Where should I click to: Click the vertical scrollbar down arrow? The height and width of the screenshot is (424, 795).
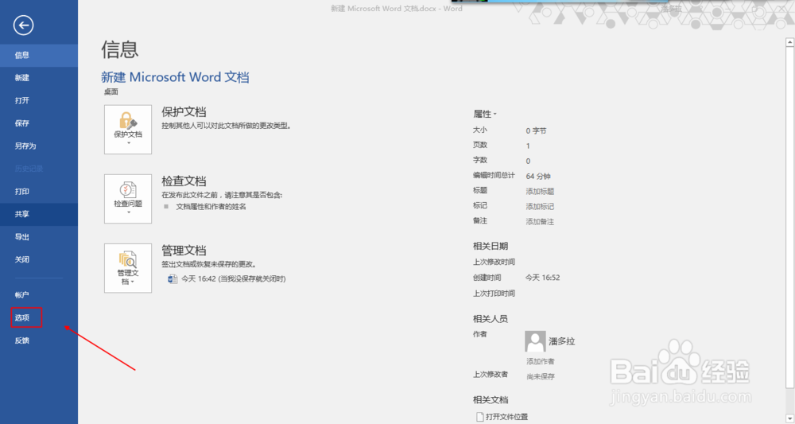click(789, 419)
